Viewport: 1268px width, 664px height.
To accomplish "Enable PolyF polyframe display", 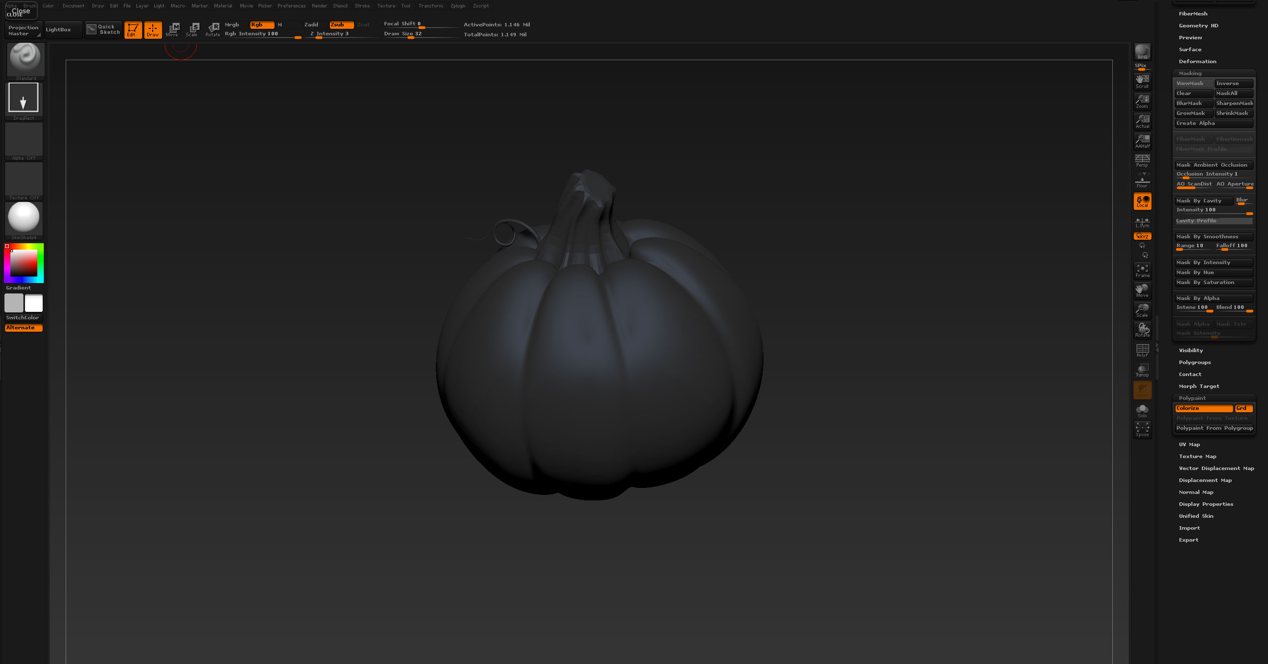I will tap(1142, 350).
